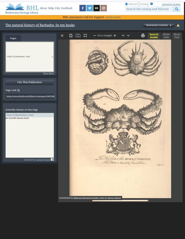This screenshot has width=185, height=239.
Task: Open the About menu item
Action: coord(43,8)
